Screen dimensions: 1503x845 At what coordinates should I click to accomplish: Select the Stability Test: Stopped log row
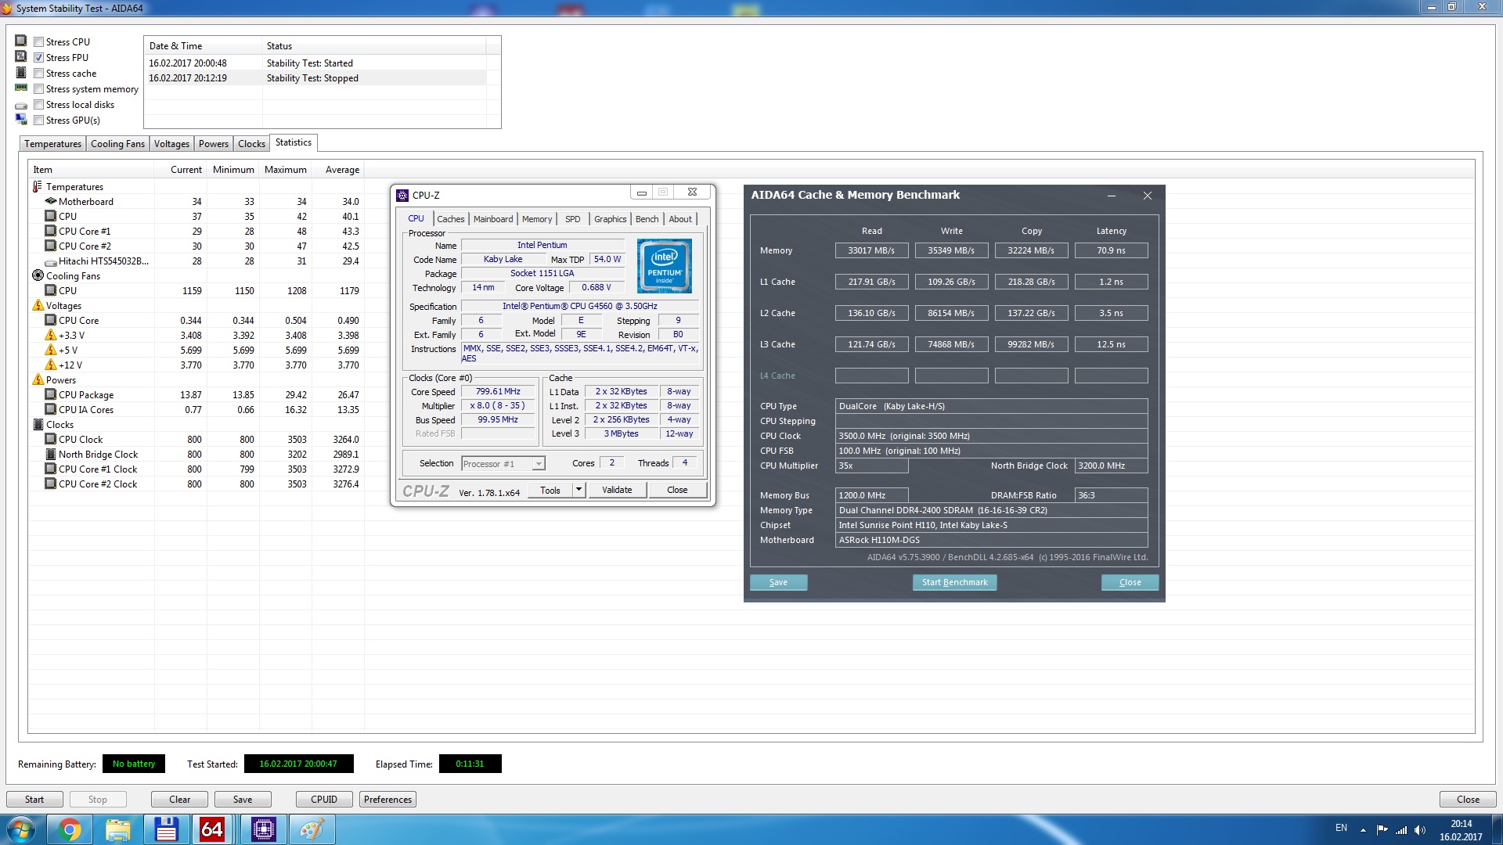point(312,78)
